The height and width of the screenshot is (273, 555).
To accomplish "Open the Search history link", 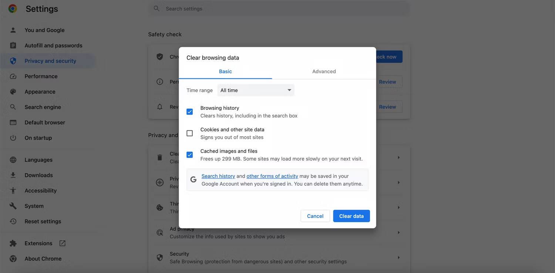I will coord(218,176).
